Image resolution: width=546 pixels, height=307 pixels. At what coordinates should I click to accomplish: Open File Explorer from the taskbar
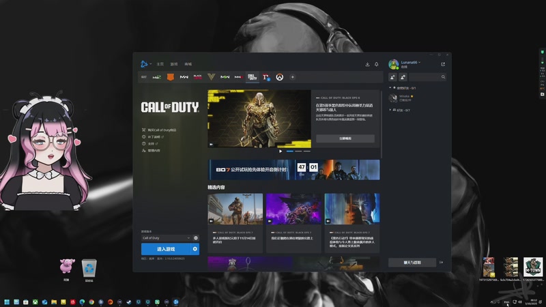(x=54, y=302)
